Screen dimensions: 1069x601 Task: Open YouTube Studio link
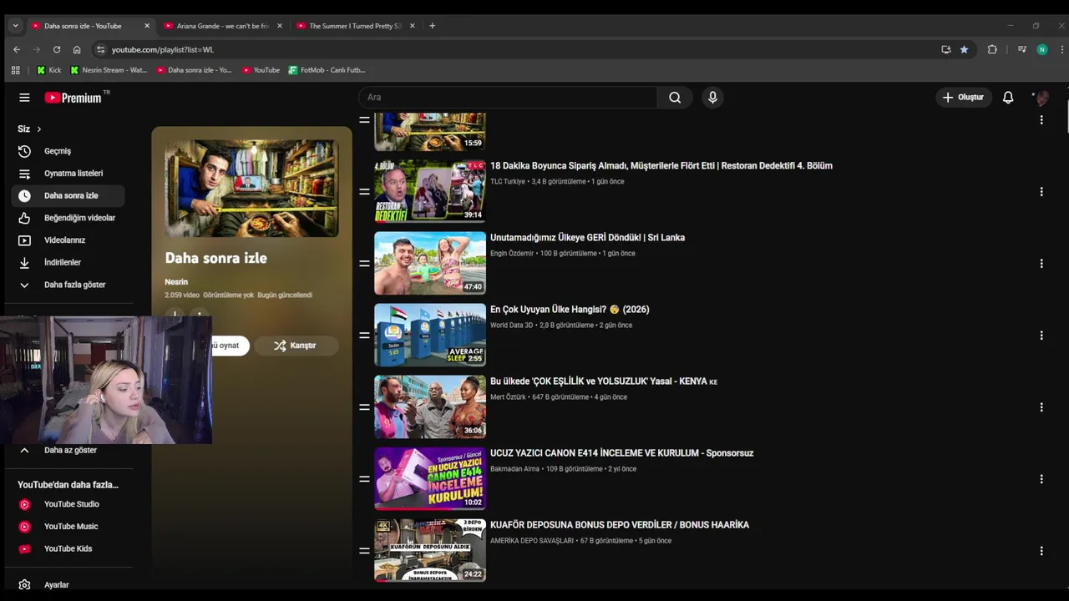point(68,504)
